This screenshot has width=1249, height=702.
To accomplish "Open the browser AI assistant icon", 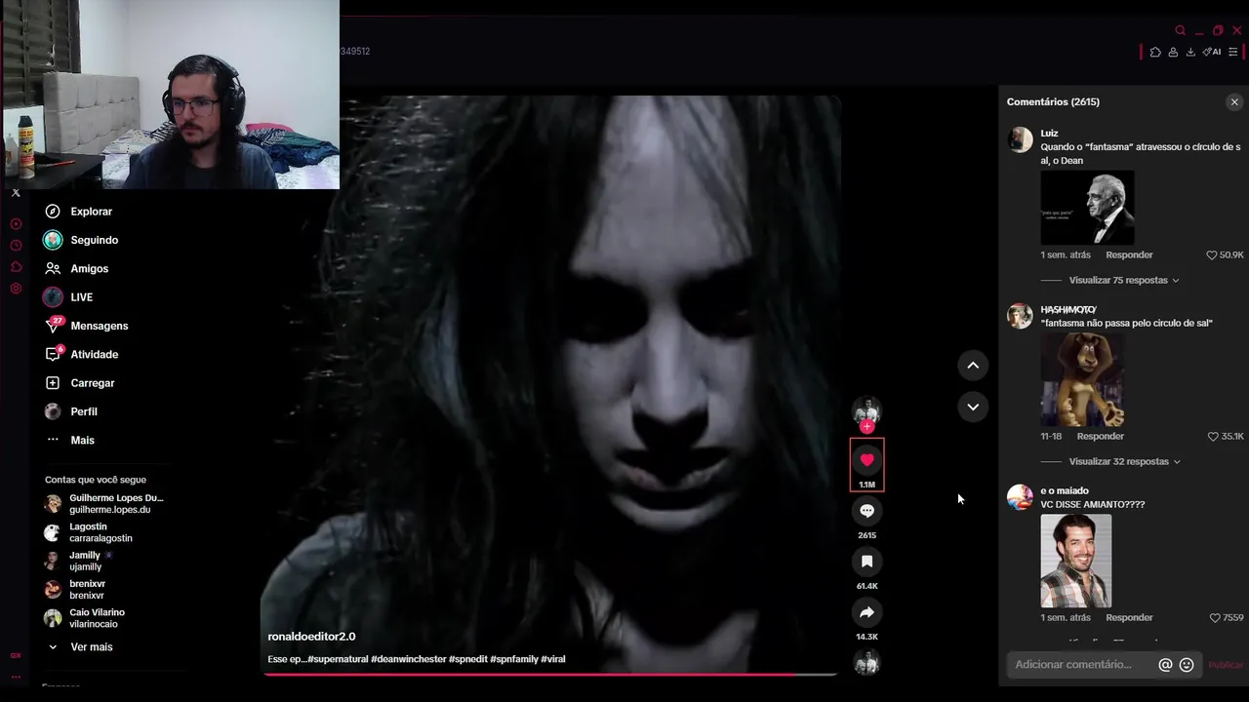I will 1211,52.
